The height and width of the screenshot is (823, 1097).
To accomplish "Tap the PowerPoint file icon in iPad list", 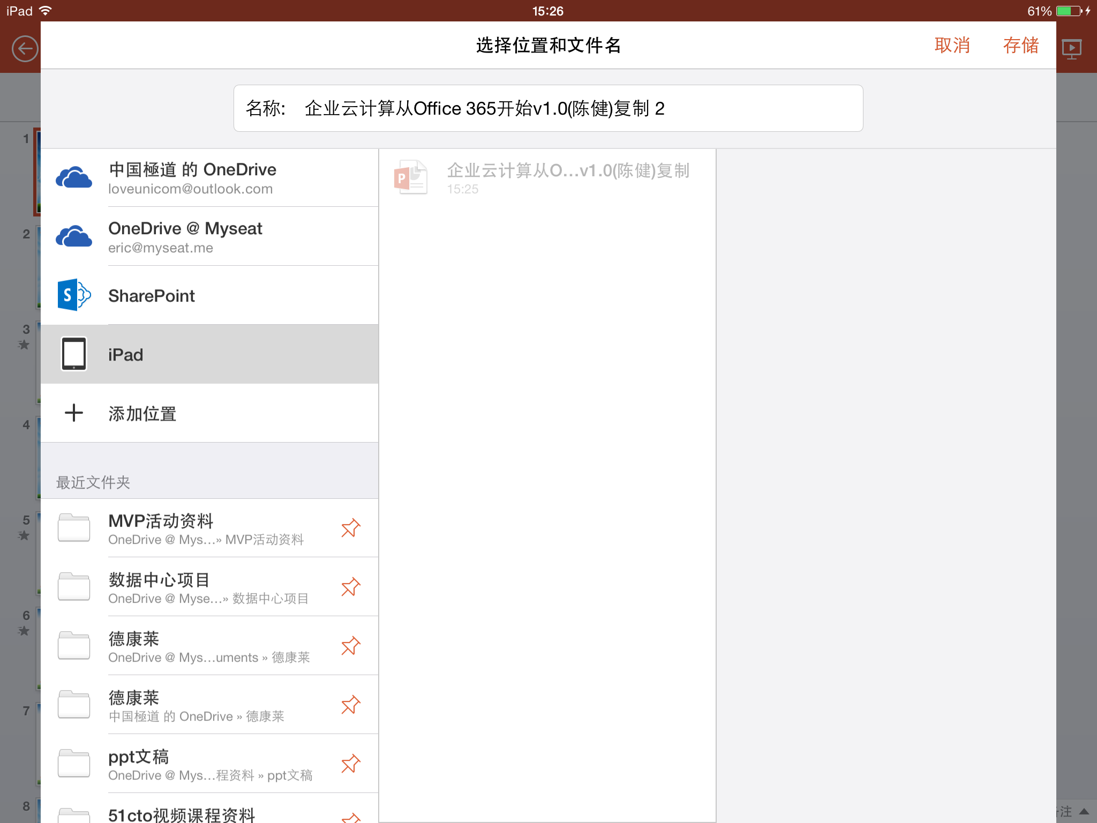I will pyautogui.click(x=411, y=177).
